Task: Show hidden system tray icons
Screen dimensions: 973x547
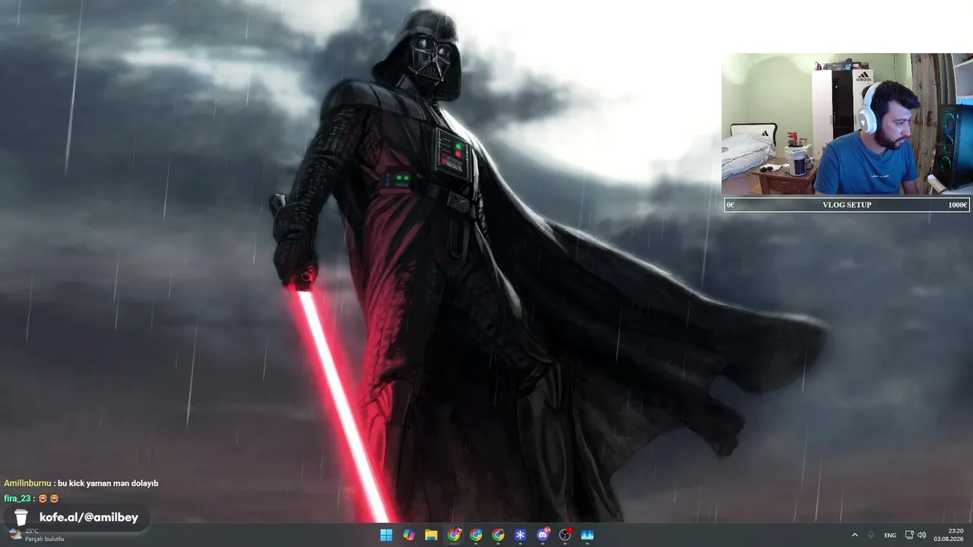Action: (x=854, y=535)
